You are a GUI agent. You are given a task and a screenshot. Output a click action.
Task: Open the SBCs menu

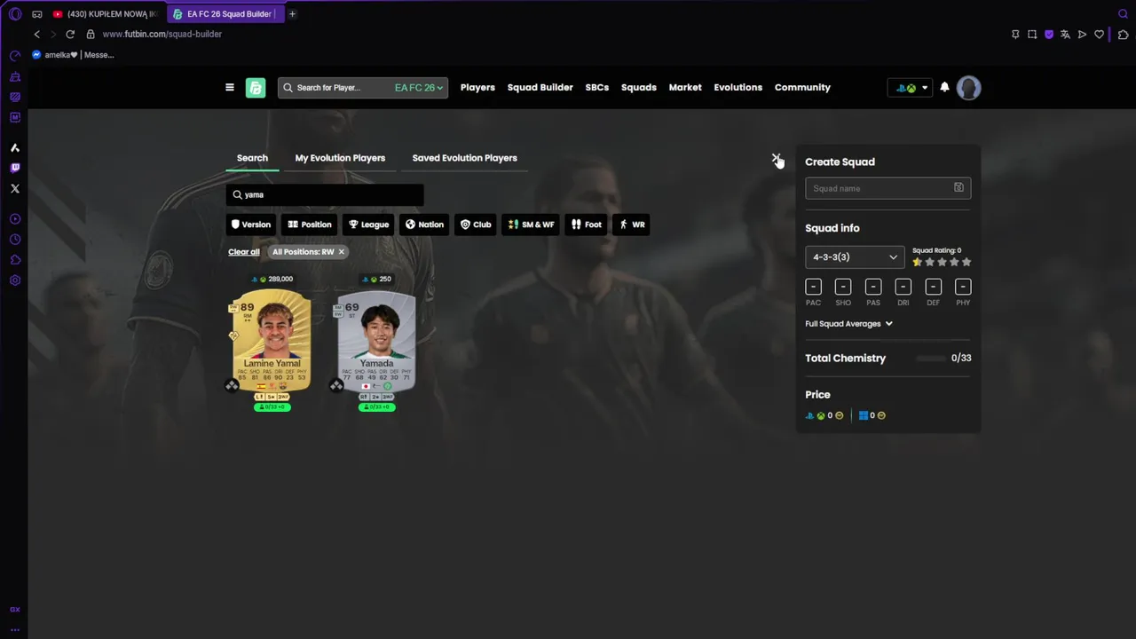click(x=597, y=87)
